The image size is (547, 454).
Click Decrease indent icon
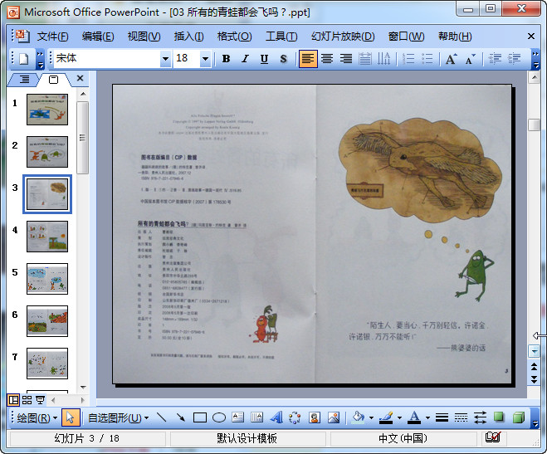click(x=495, y=59)
